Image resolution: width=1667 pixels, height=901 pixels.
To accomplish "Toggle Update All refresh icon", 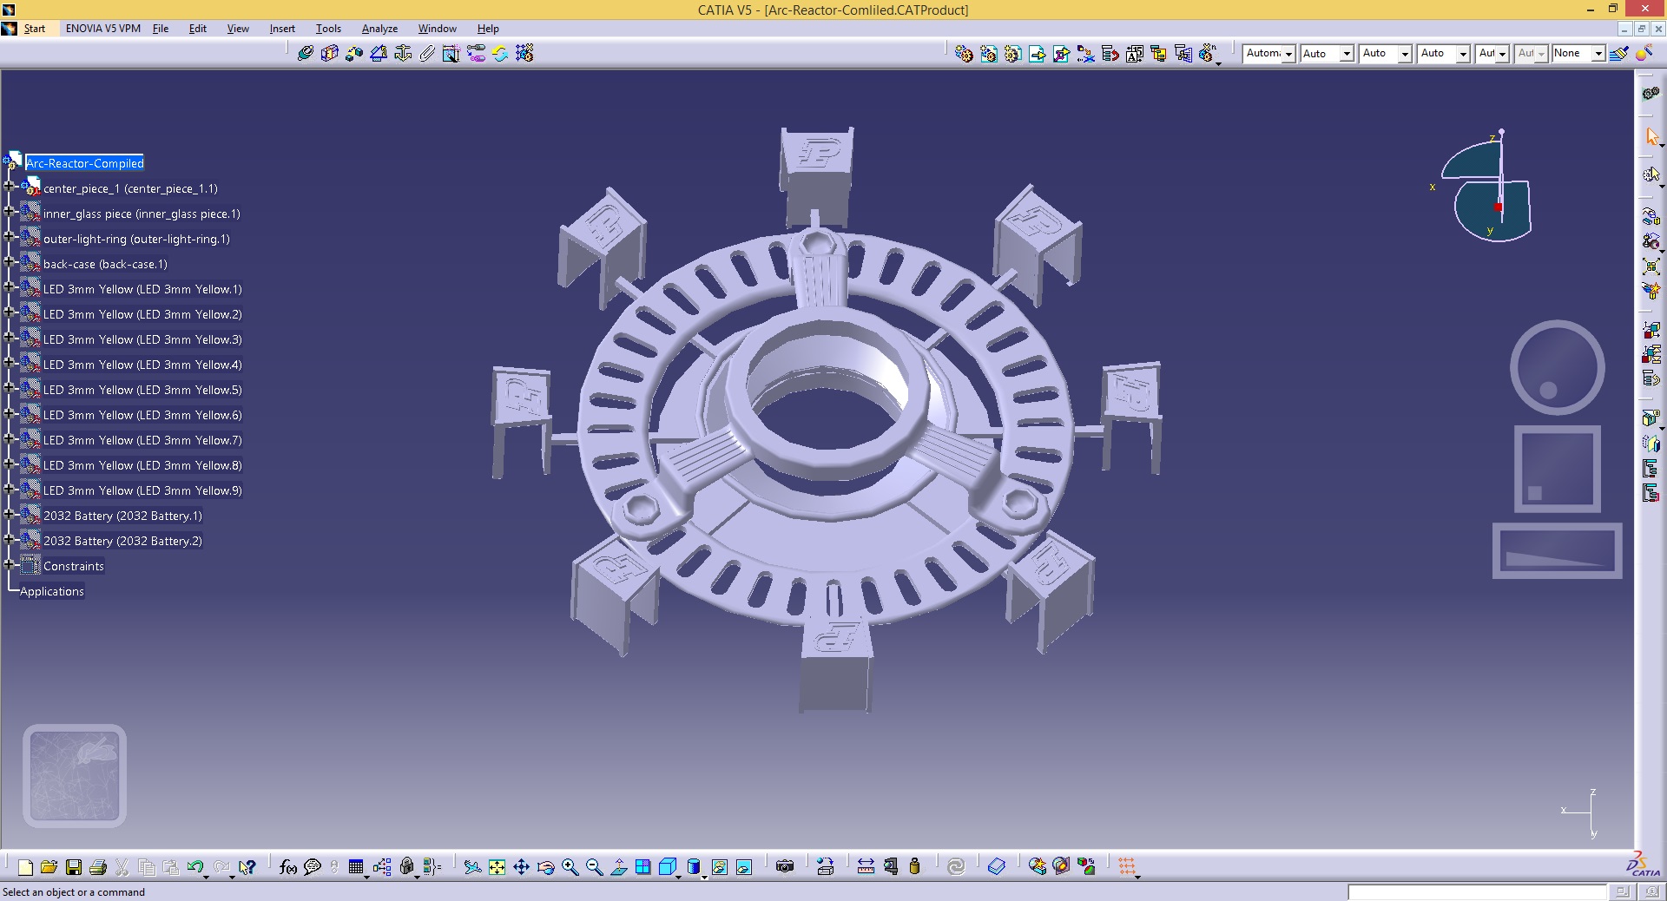I will (x=956, y=866).
